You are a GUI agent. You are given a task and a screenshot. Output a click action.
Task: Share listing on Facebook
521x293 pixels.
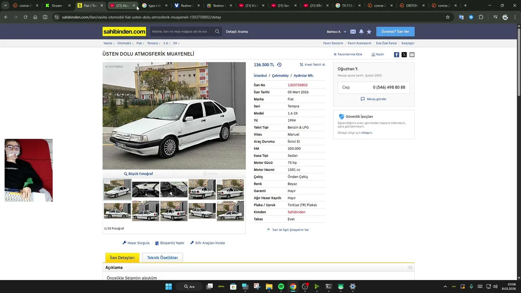[x=396, y=55]
